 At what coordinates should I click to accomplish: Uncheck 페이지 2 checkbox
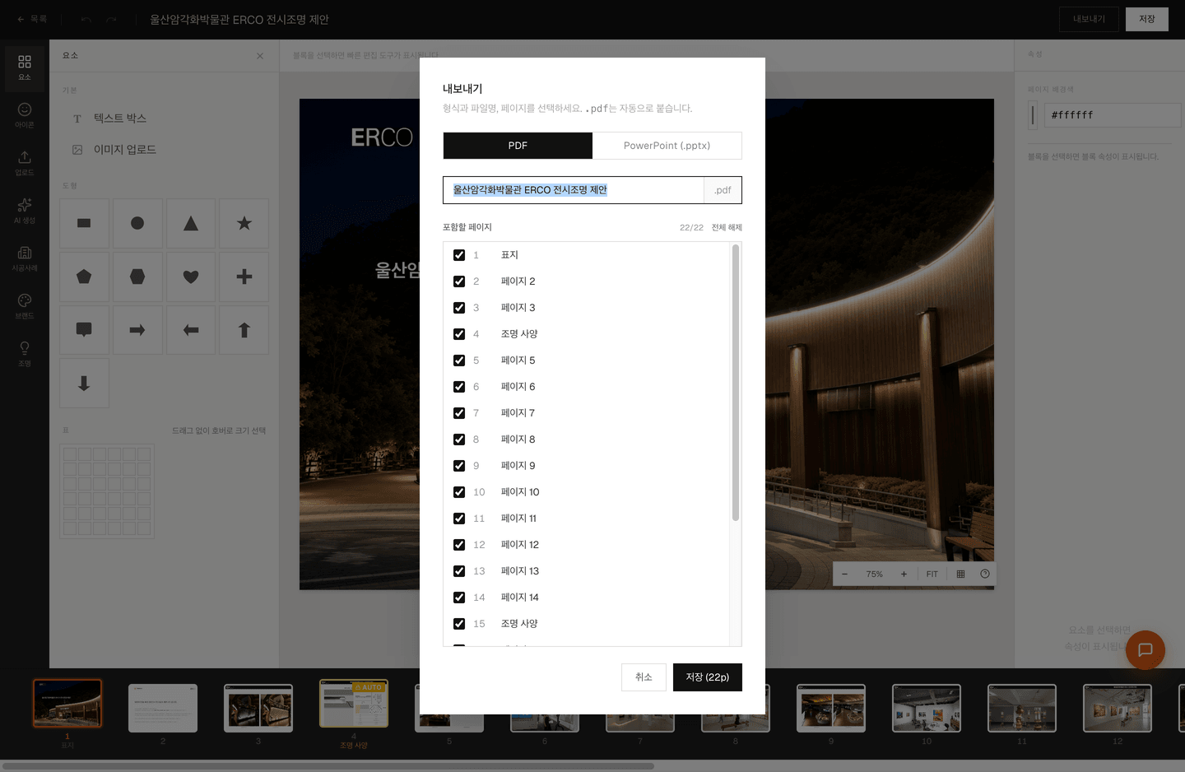459,281
